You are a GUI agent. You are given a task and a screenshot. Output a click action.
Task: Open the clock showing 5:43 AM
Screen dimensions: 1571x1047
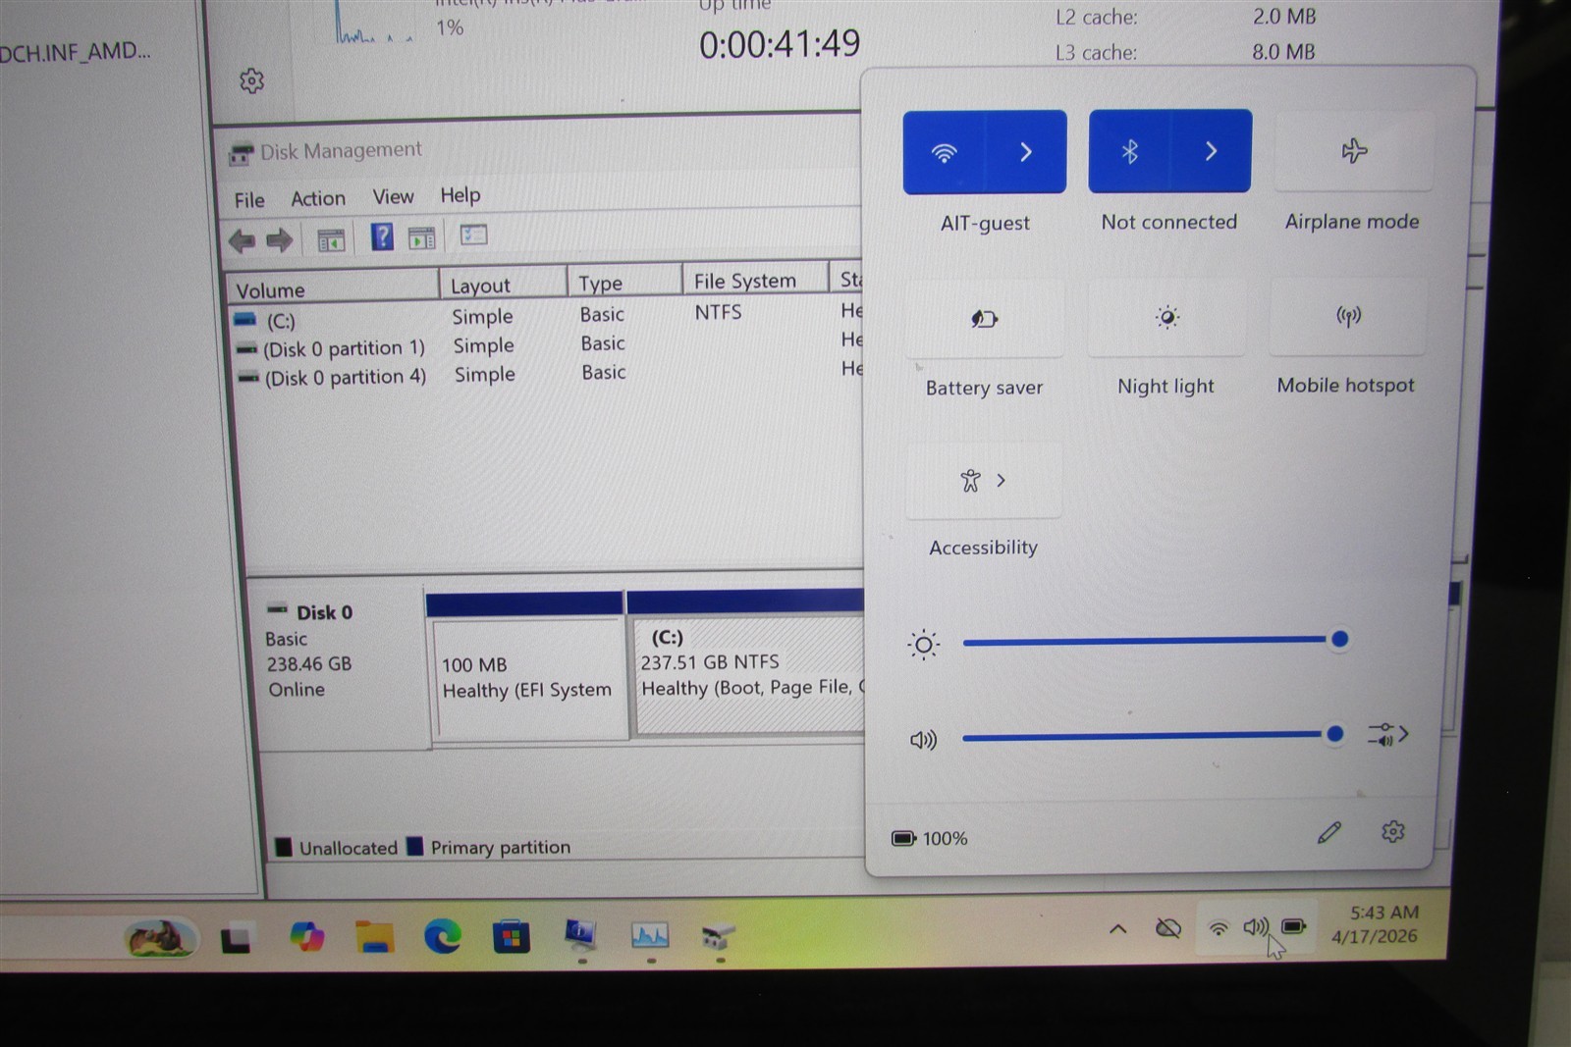1377,924
